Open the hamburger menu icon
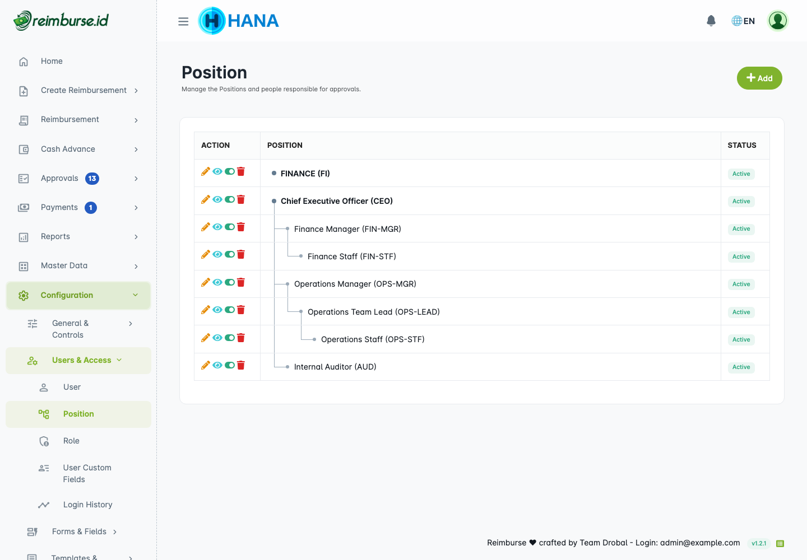The image size is (807, 560). click(x=183, y=21)
